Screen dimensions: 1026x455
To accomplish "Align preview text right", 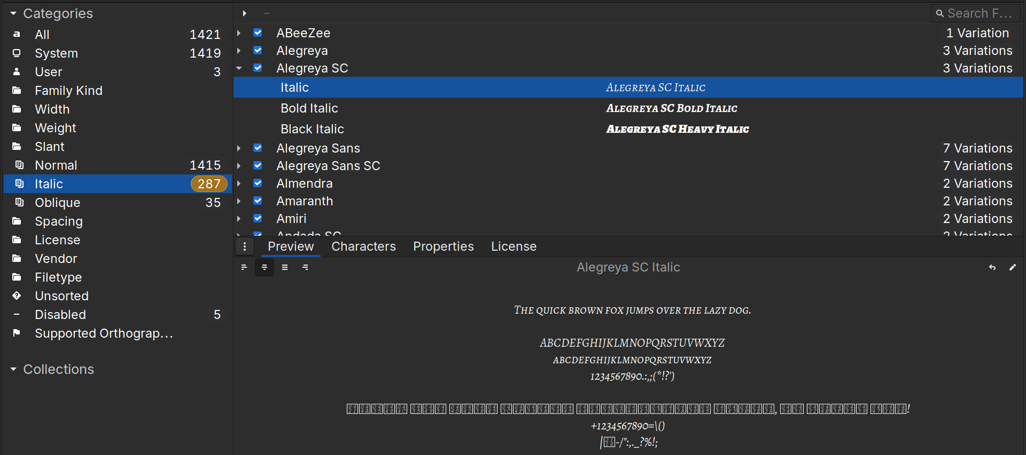I will tap(305, 267).
